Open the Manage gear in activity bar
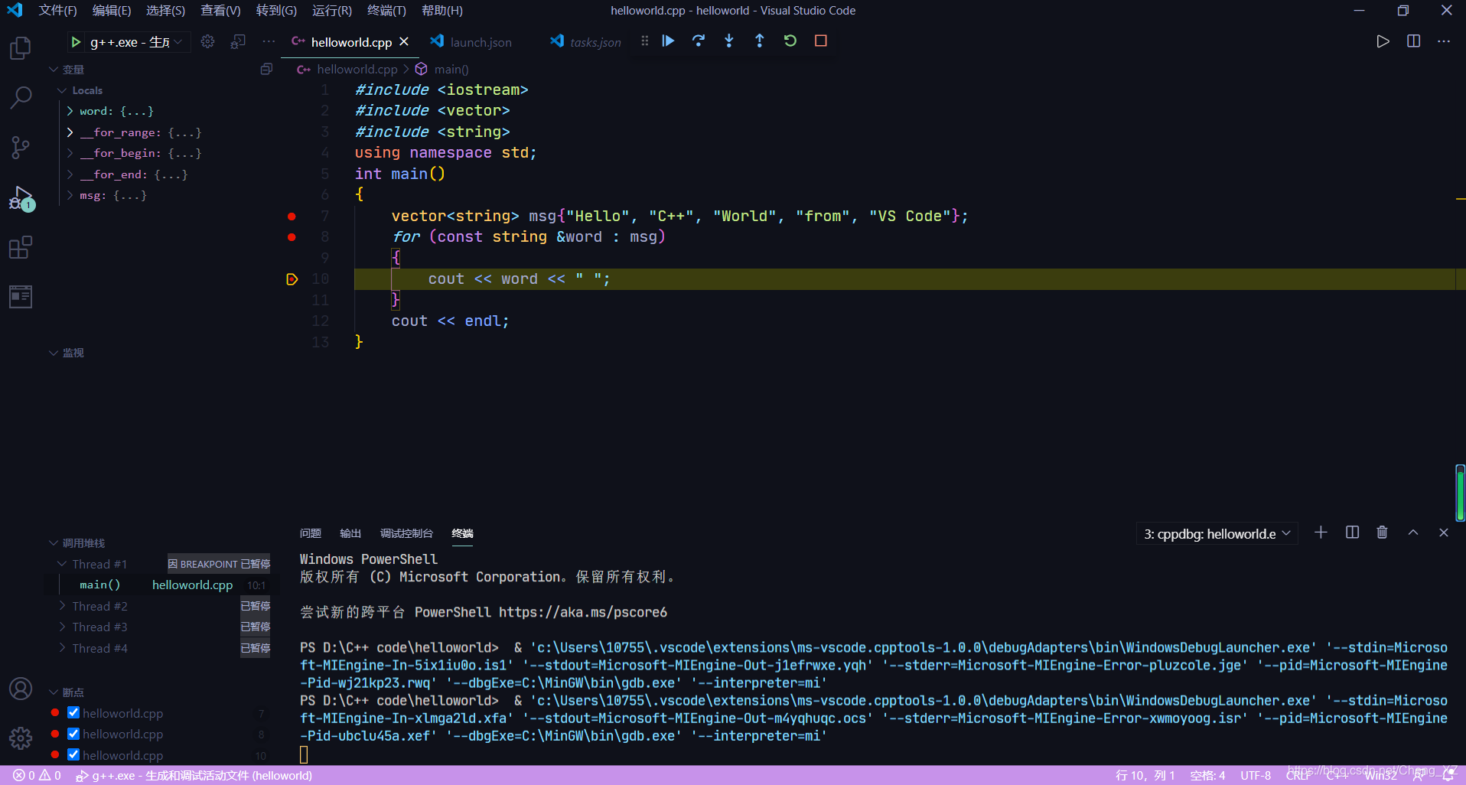Viewport: 1466px width, 785px height. (x=21, y=738)
